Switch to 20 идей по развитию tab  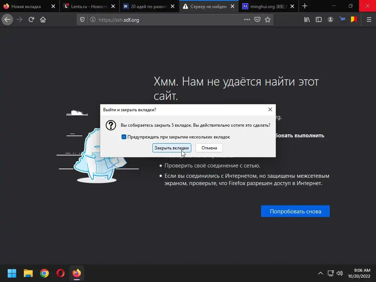149,7
